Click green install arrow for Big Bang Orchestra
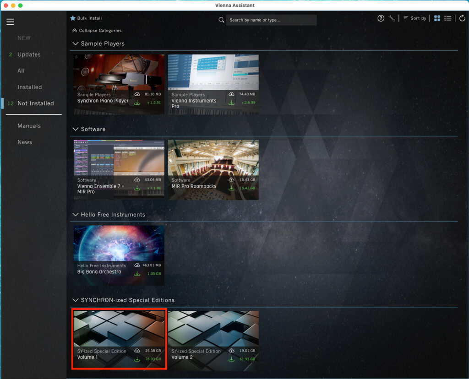 pos(137,273)
